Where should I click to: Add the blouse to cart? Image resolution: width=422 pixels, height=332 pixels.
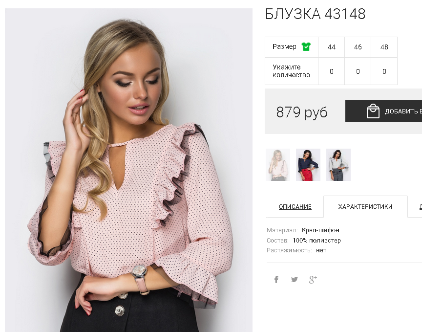click(x=384, y=111)
